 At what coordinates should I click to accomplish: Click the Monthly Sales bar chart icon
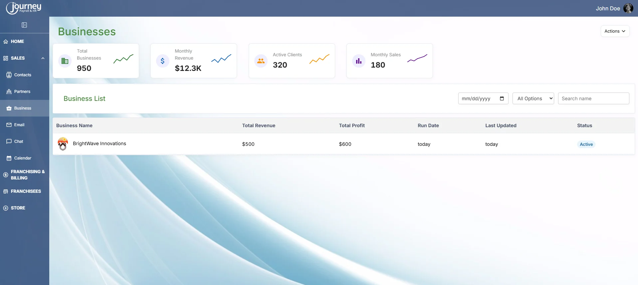358,61
